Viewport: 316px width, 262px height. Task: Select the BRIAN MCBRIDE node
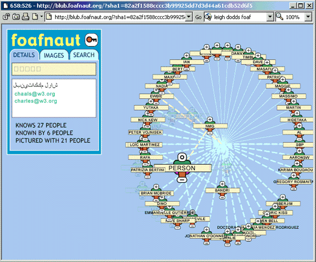pyautogui.click(x=156, y=194)
